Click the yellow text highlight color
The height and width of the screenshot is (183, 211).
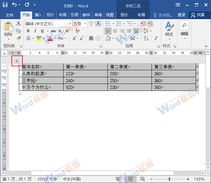tap(39, 38)
